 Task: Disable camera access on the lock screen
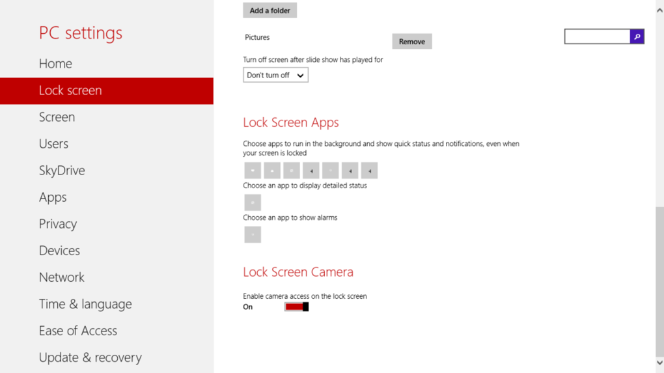click(296, 307)
